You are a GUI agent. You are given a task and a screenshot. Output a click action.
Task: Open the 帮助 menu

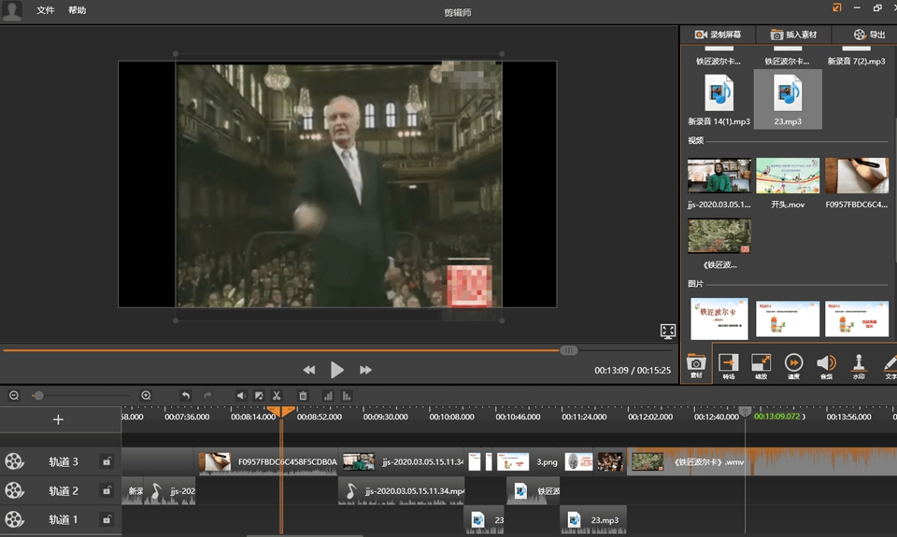coord(78,10)
